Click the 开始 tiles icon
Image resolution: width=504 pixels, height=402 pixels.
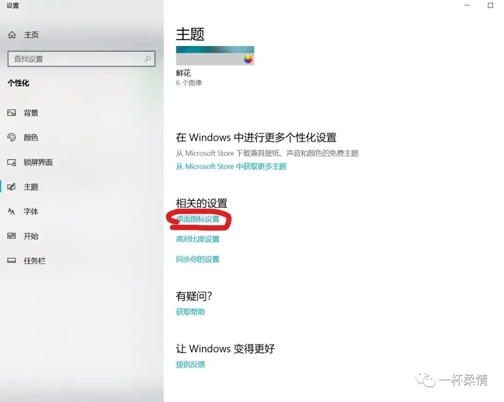click(x=12, y=236)
